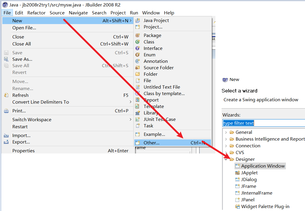Click the Report icon
Viewport: 305px width, 211px height.
pyautogui.click(x=138, y=100)
